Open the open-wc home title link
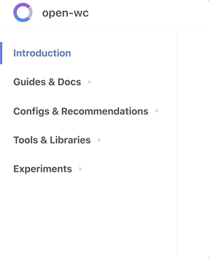 (x=65, y=13)
